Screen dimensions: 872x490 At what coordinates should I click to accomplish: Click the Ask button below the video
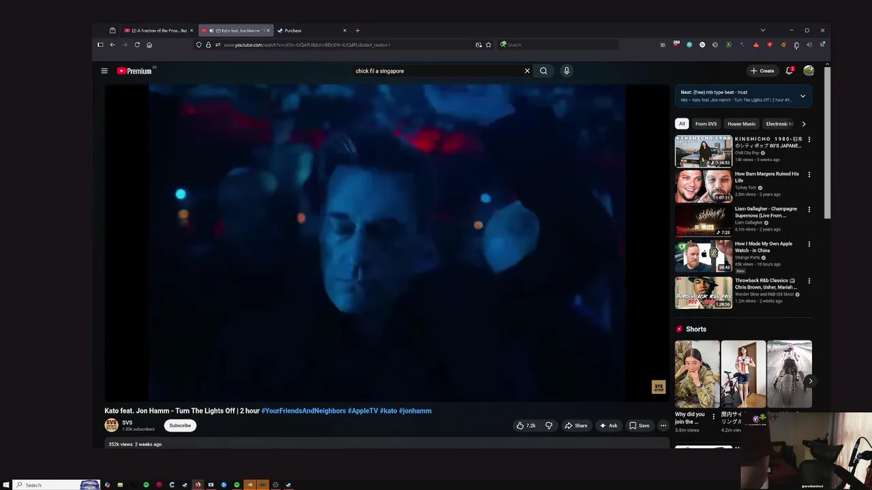[608, 425]
